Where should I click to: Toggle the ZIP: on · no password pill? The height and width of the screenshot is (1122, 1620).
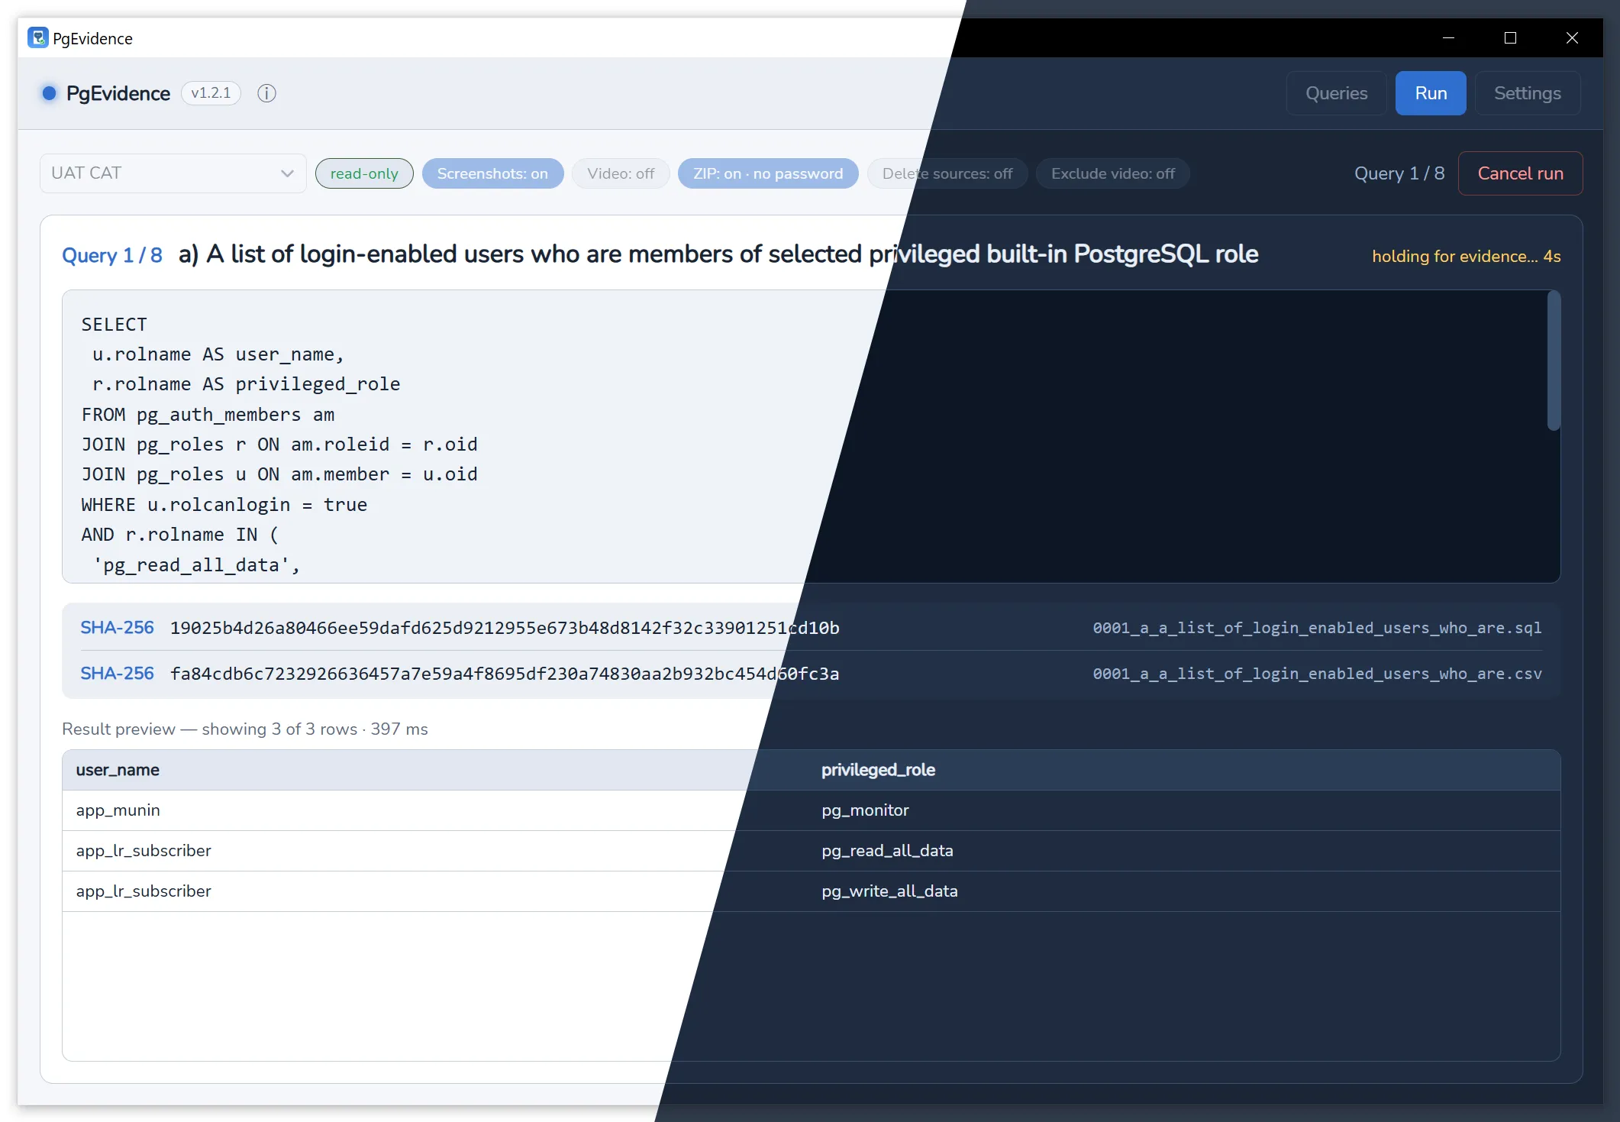click(x=768, y=173)
